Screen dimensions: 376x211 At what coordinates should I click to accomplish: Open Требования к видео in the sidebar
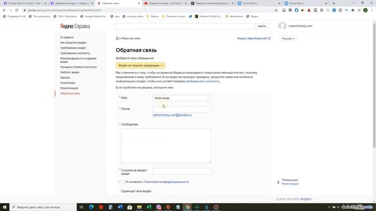pos(73,48)
